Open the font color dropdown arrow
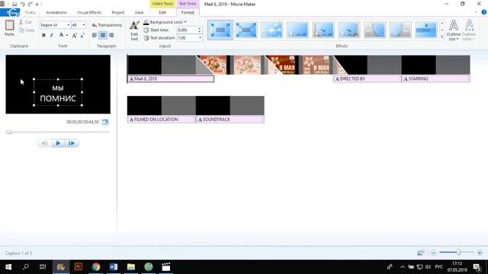The width and height of the screenshot is (488, 274). [67, 35]
